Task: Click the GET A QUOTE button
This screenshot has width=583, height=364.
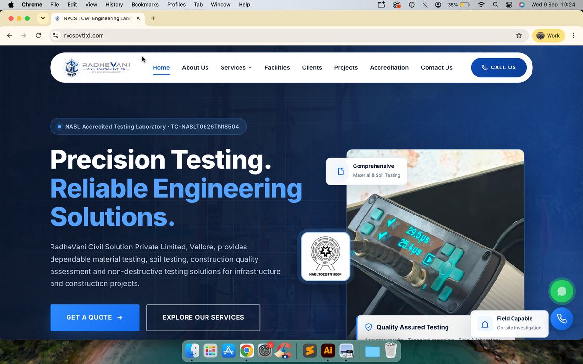Action: pyautogui.click(x=95, y=317)
